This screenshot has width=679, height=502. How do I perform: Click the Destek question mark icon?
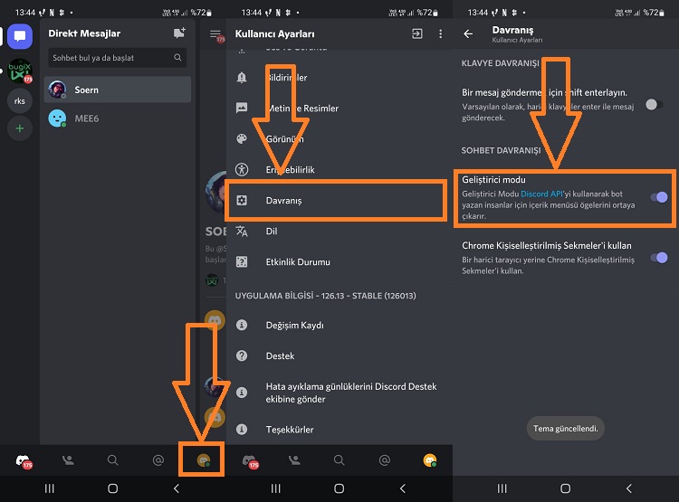(x=242, y=355)
